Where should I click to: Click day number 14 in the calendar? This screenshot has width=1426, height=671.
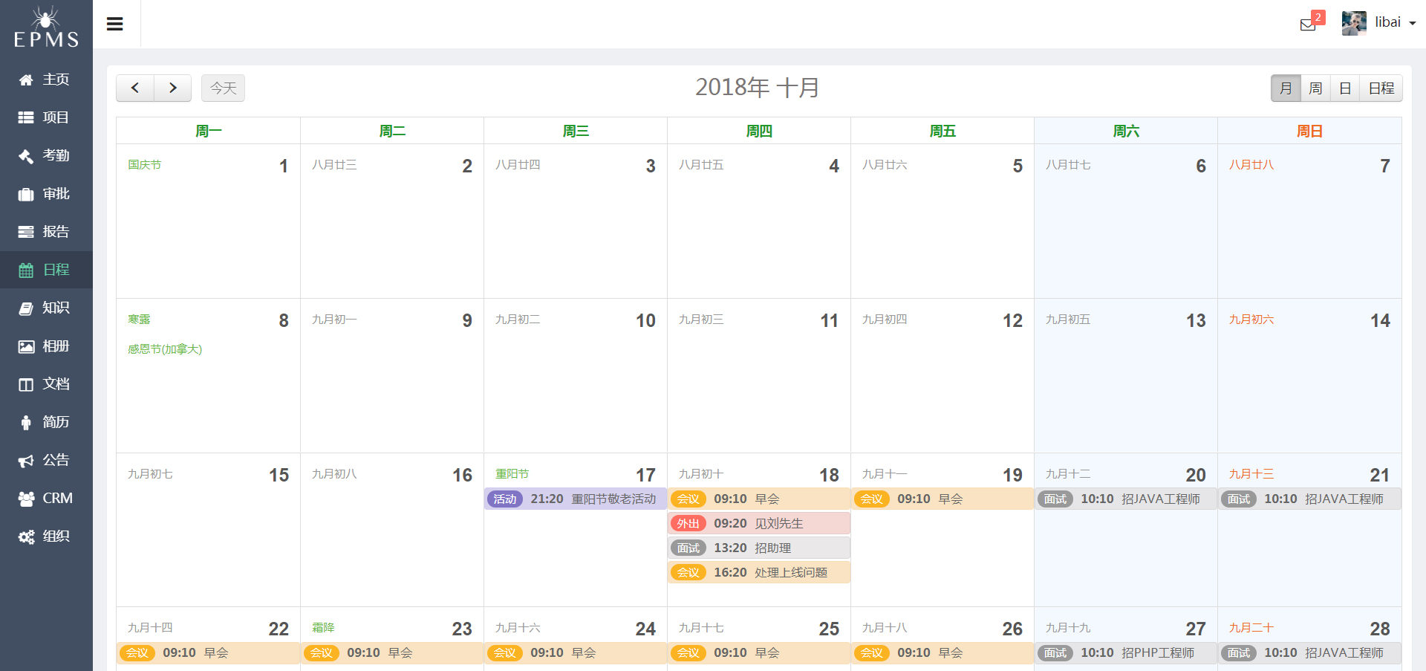click(x=1380, y=320)
